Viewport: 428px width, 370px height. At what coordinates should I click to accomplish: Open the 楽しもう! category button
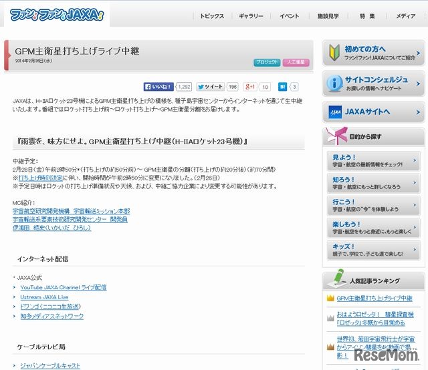point(373,228)
